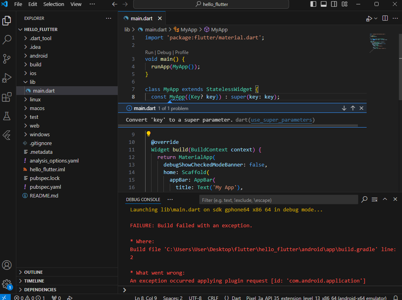Open the View menu
Image resolution: width=402 pixels, height=300 pixels.
pyautogui.click(x=76, y=4)
